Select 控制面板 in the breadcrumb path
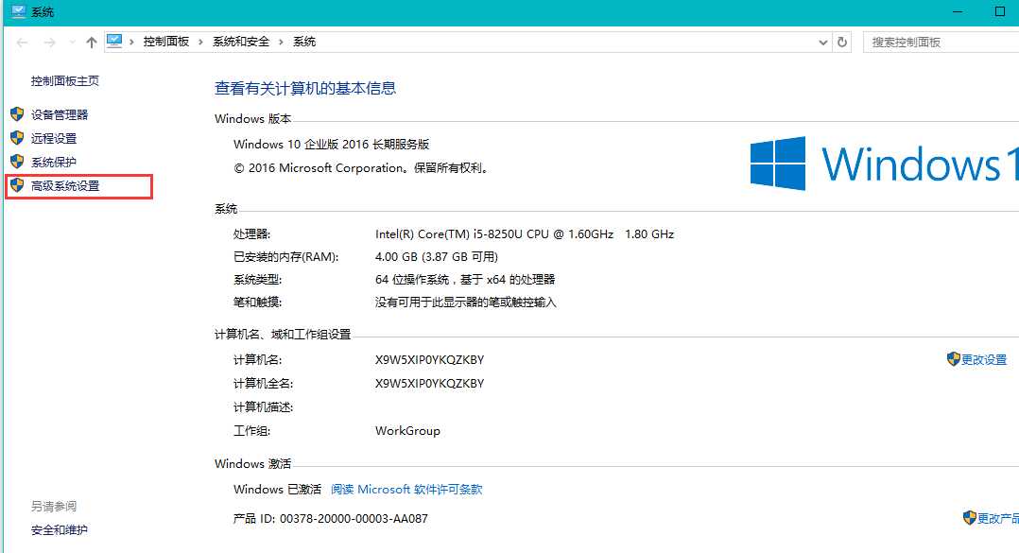 pos(165,42)
